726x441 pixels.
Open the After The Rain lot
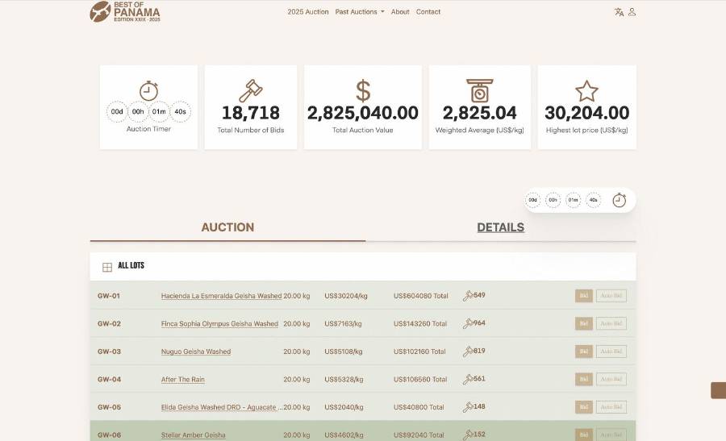coord(183,379)
